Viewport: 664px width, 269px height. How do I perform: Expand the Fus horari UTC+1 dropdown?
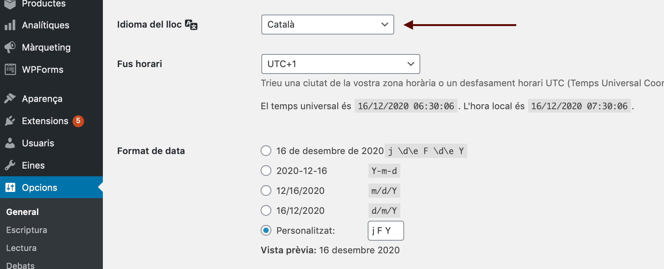click(341, 64)
